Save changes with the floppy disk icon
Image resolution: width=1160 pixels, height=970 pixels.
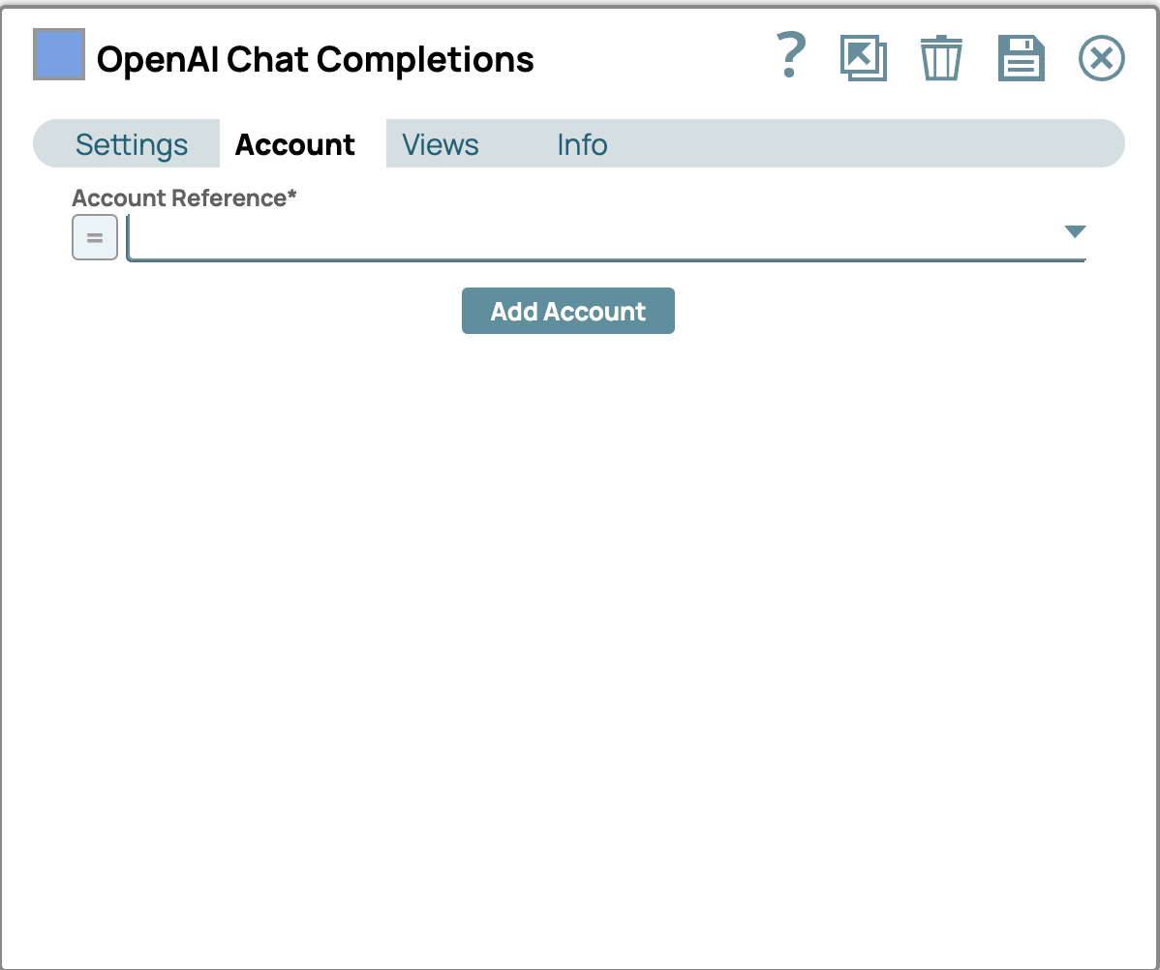1021,58
